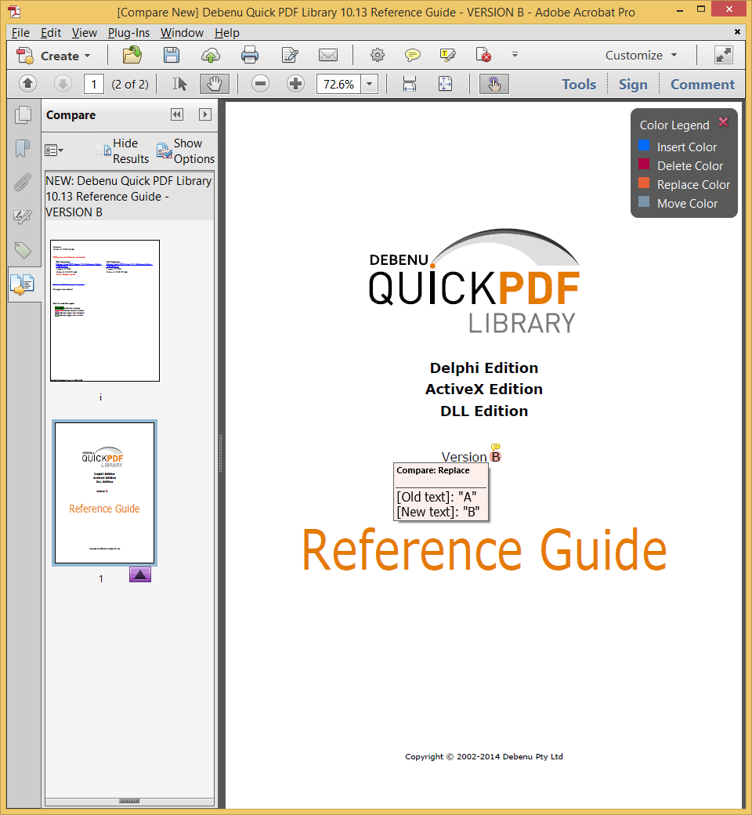Go to previous page up arrow
This screenshot has width=752, height=815.
(28, 84)
